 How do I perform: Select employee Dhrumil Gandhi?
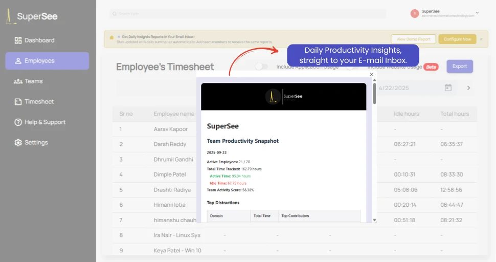(173, 159)
